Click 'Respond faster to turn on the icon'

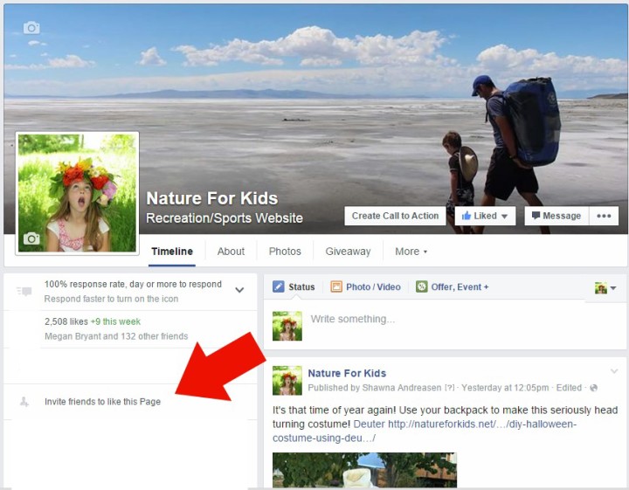111,299
